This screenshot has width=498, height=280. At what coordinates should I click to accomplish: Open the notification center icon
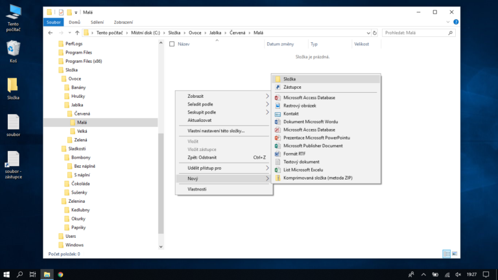[486, 274]
